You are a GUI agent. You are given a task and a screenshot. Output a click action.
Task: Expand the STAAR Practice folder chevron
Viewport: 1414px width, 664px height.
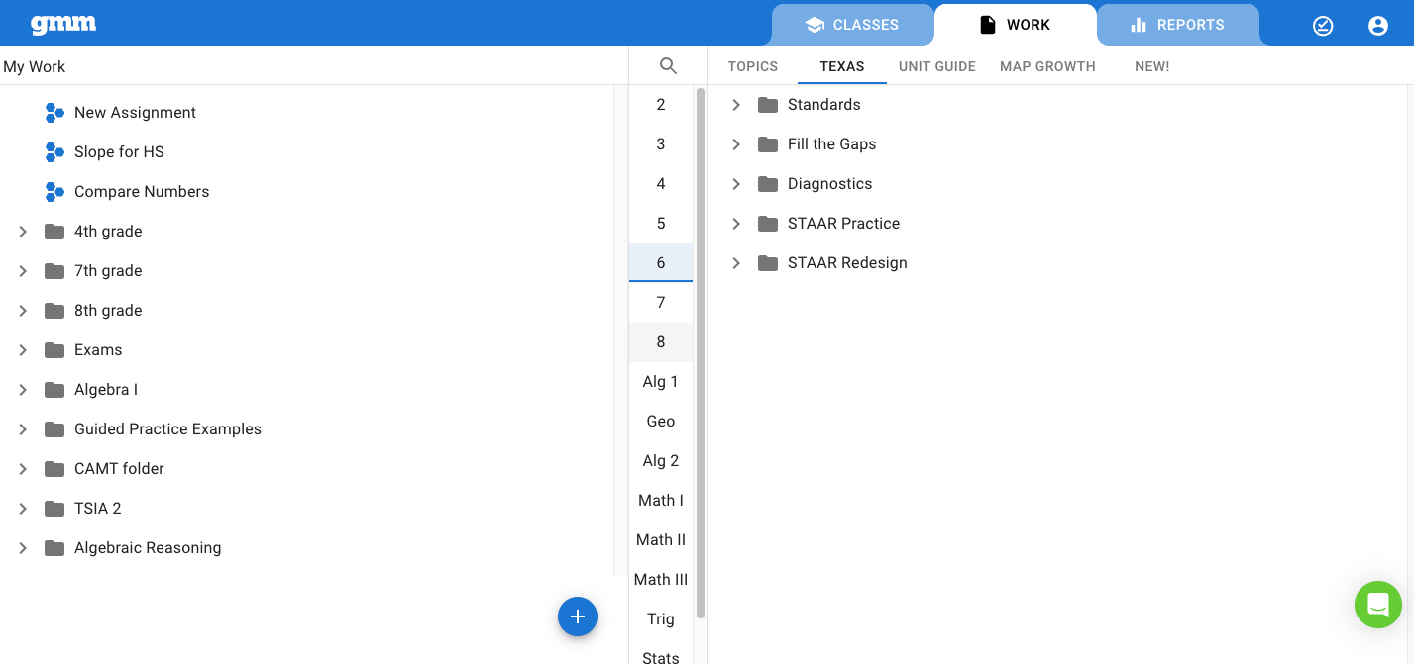(x=736, y=224)
